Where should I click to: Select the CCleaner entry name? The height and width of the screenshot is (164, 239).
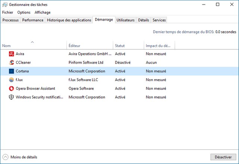click(23, 62)
